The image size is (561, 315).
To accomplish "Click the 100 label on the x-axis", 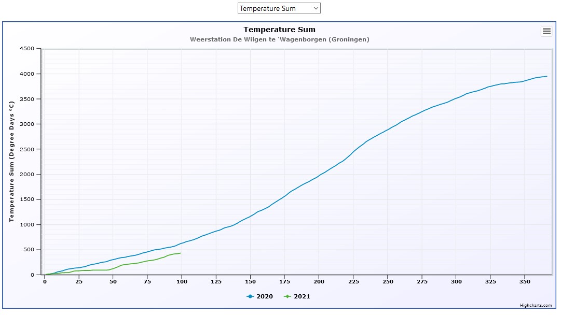I will point(182,281).
